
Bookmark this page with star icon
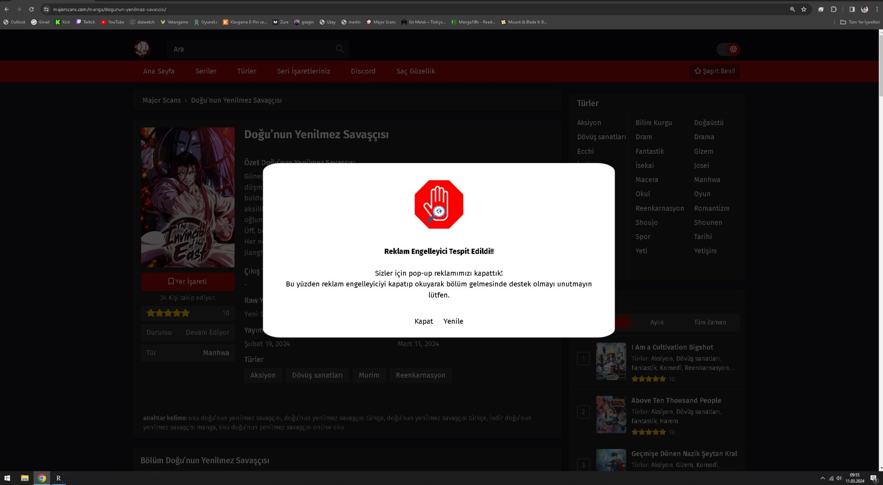(x=804, y=9)
